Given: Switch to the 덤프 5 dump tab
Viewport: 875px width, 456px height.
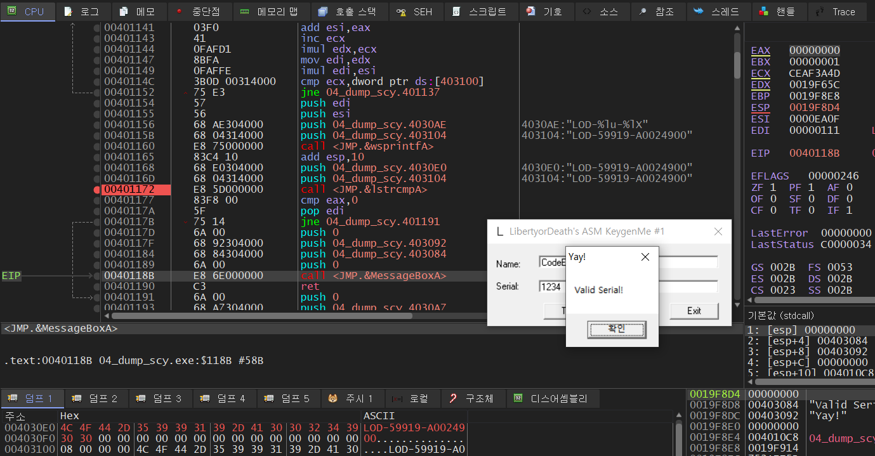Looking at the screenshot, I should [x=289, y=398].
